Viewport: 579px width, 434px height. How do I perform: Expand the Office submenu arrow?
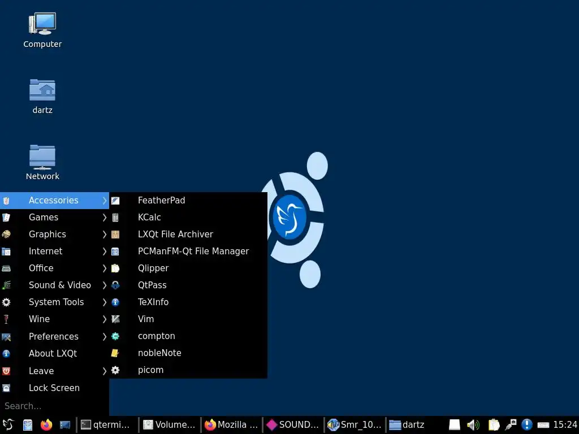105,268
